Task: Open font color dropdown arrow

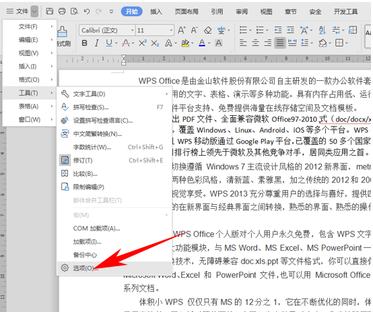Action: tap(209, 43)
